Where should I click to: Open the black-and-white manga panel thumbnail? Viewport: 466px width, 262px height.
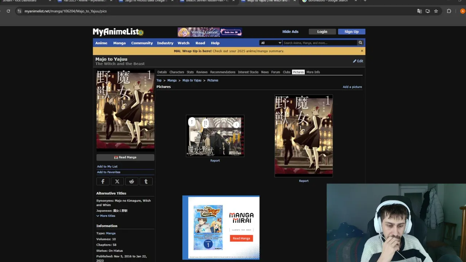pyautogui.click(x=215, y=136)
